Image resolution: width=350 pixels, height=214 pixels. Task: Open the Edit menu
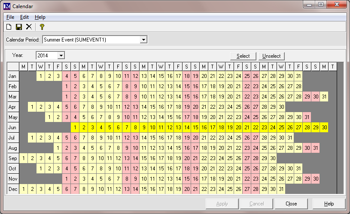pyautogui.click(x=24, y=17)
